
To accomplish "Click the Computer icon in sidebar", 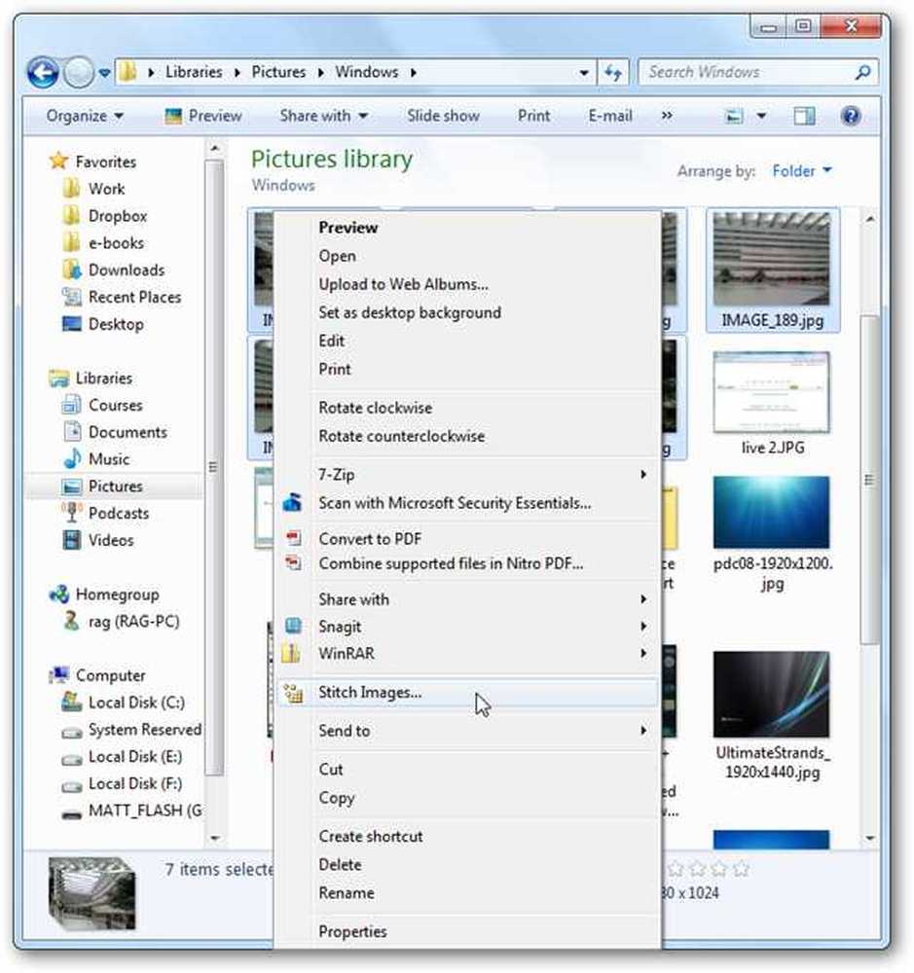I will [58, 675].
